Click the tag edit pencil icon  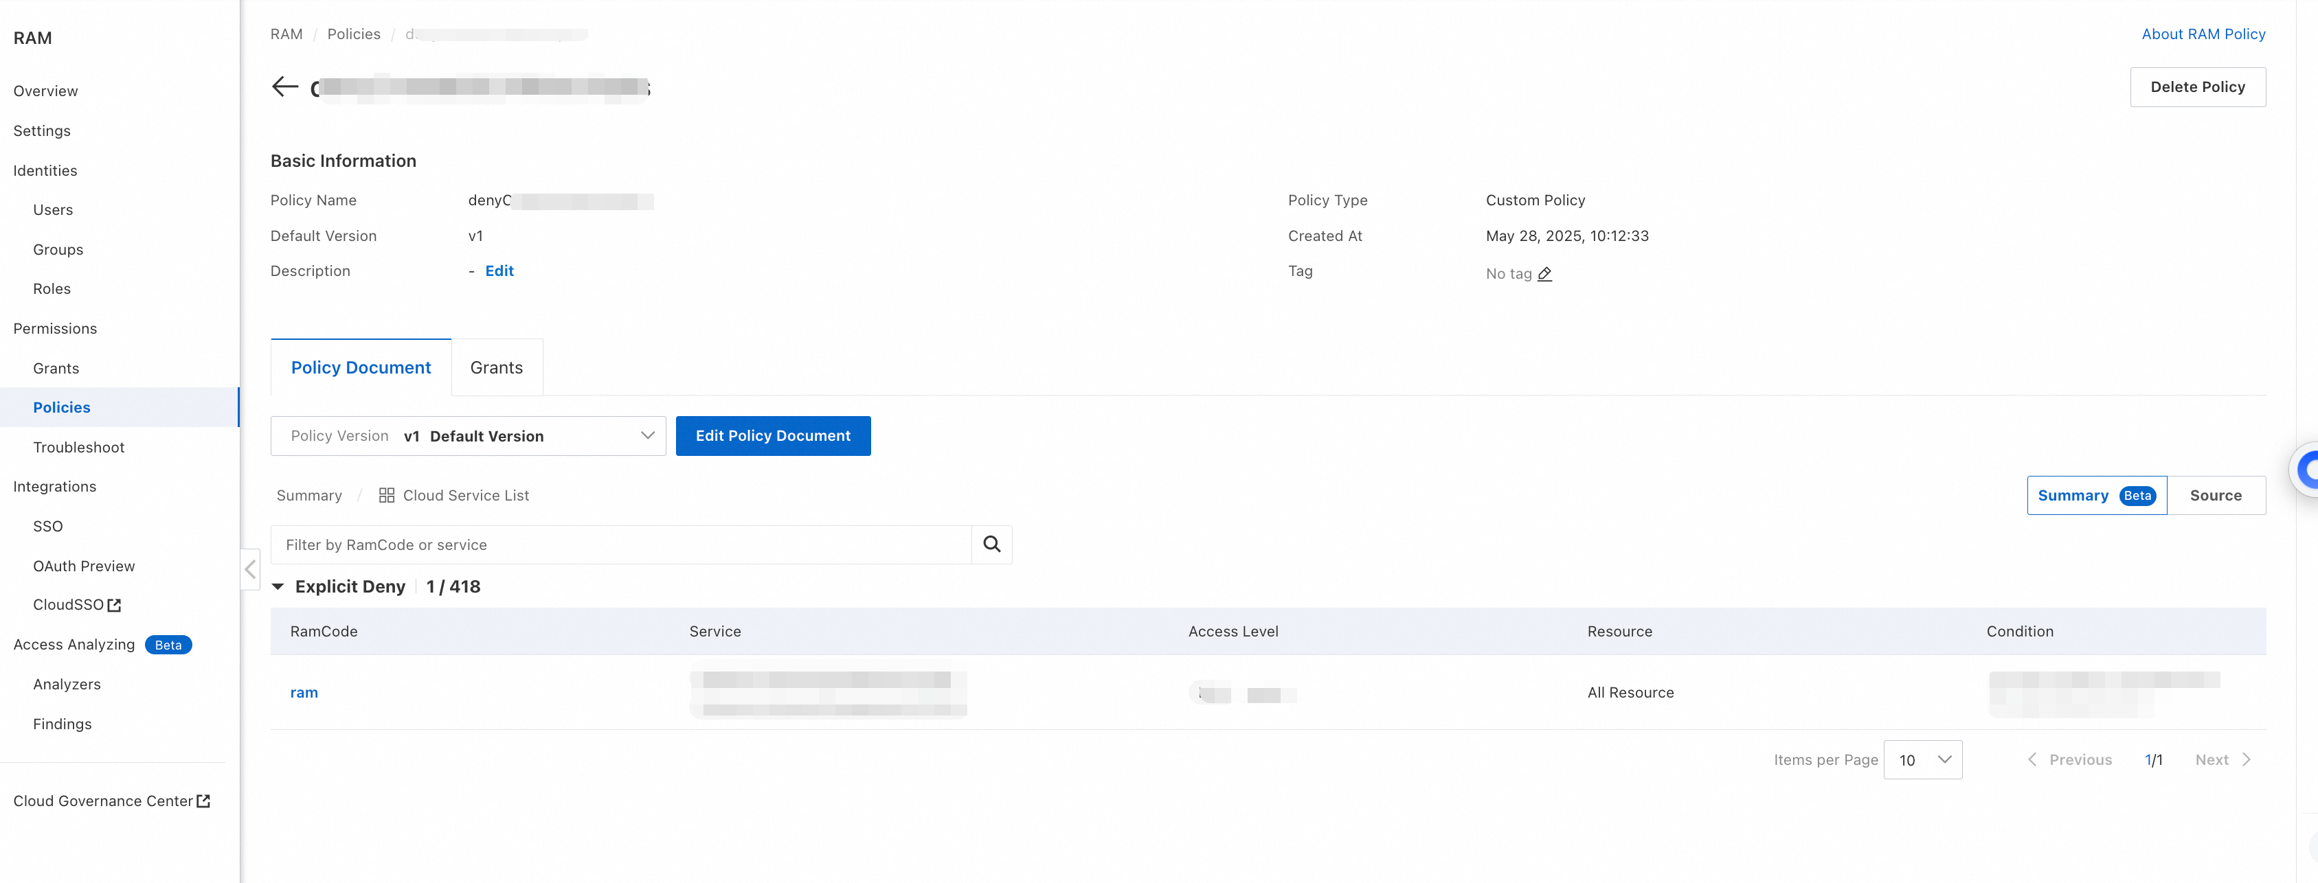(1544, 274)
